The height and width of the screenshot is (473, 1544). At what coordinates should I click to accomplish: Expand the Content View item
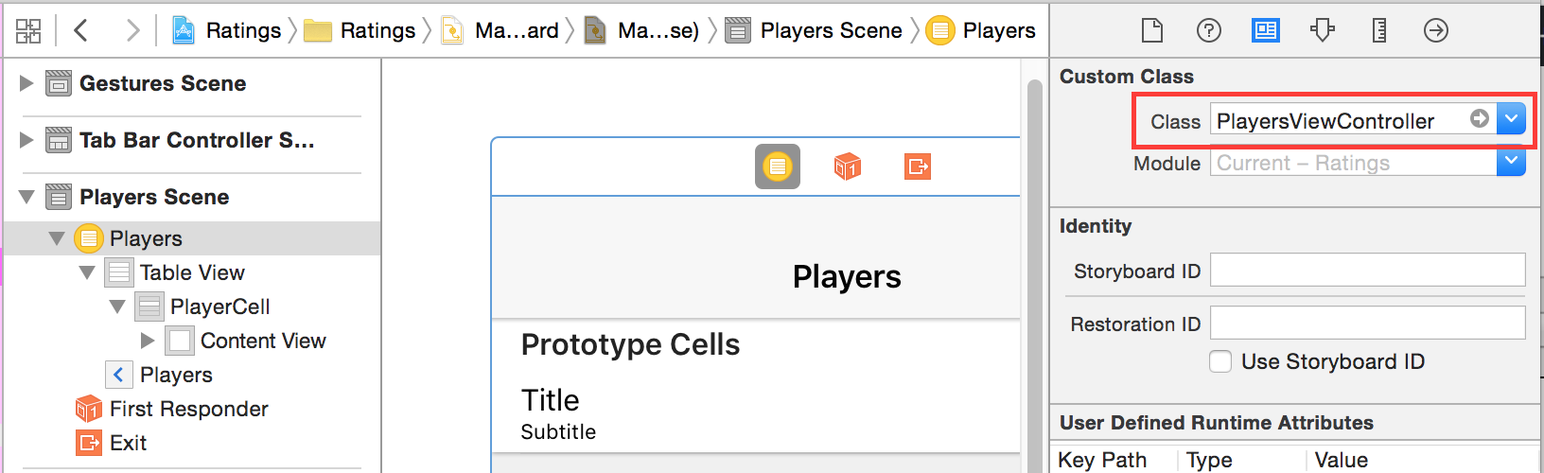click(x=148, y=341)
